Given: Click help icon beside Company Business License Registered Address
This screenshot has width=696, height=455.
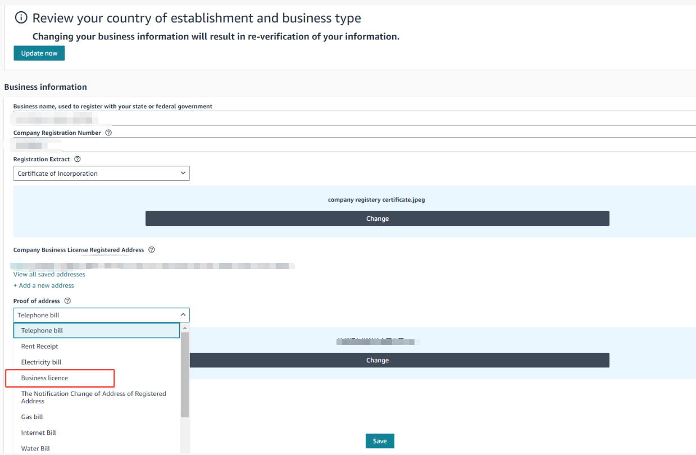Looking at the screenshot, I should click(152, 250).
